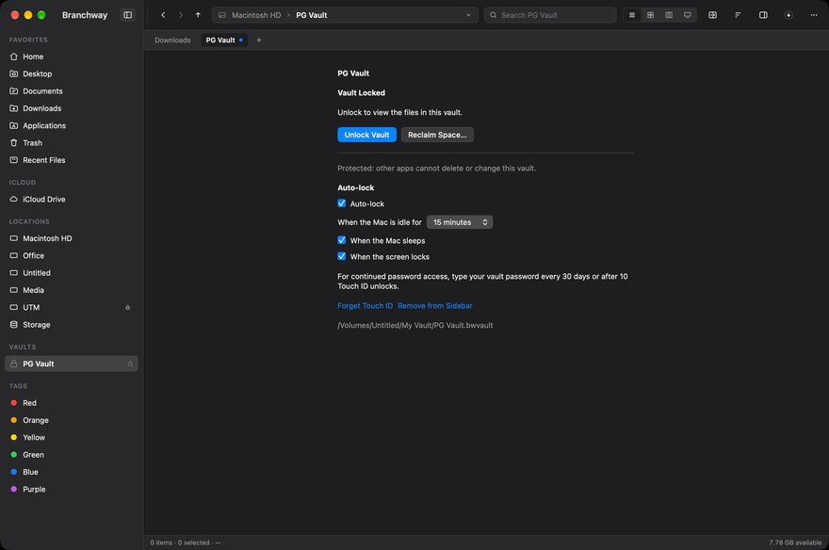Open the Media volume in sidebar
Viewport: 829px width, 550px height.
pyautogui.click(x=72, y=290)
